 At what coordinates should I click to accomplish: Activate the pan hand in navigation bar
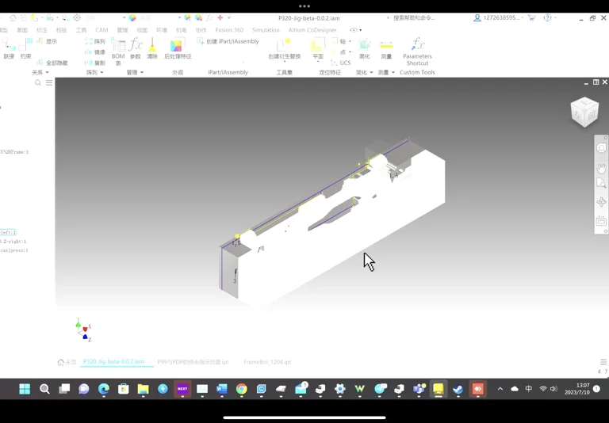pos(601,168)
